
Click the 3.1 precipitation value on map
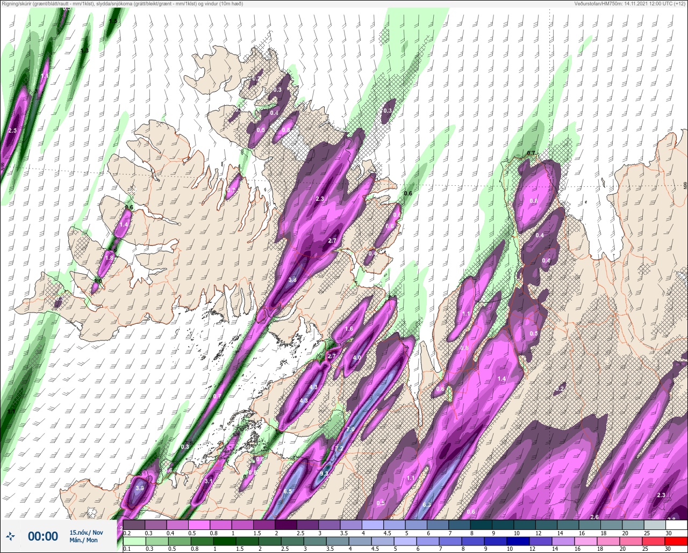click(209, 481)
